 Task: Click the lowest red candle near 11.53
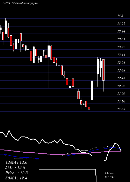point(89,108)
